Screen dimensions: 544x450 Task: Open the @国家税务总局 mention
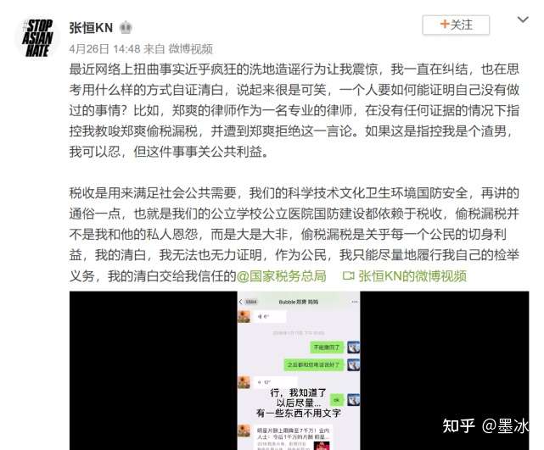(x=282, y=276)
